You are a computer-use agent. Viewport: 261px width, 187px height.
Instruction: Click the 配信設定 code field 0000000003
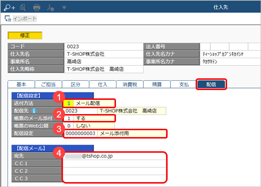[x=81, y=134]
